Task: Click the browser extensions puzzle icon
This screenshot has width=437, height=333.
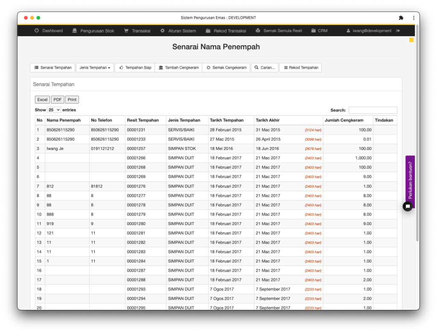Action: tap(401, 18)
